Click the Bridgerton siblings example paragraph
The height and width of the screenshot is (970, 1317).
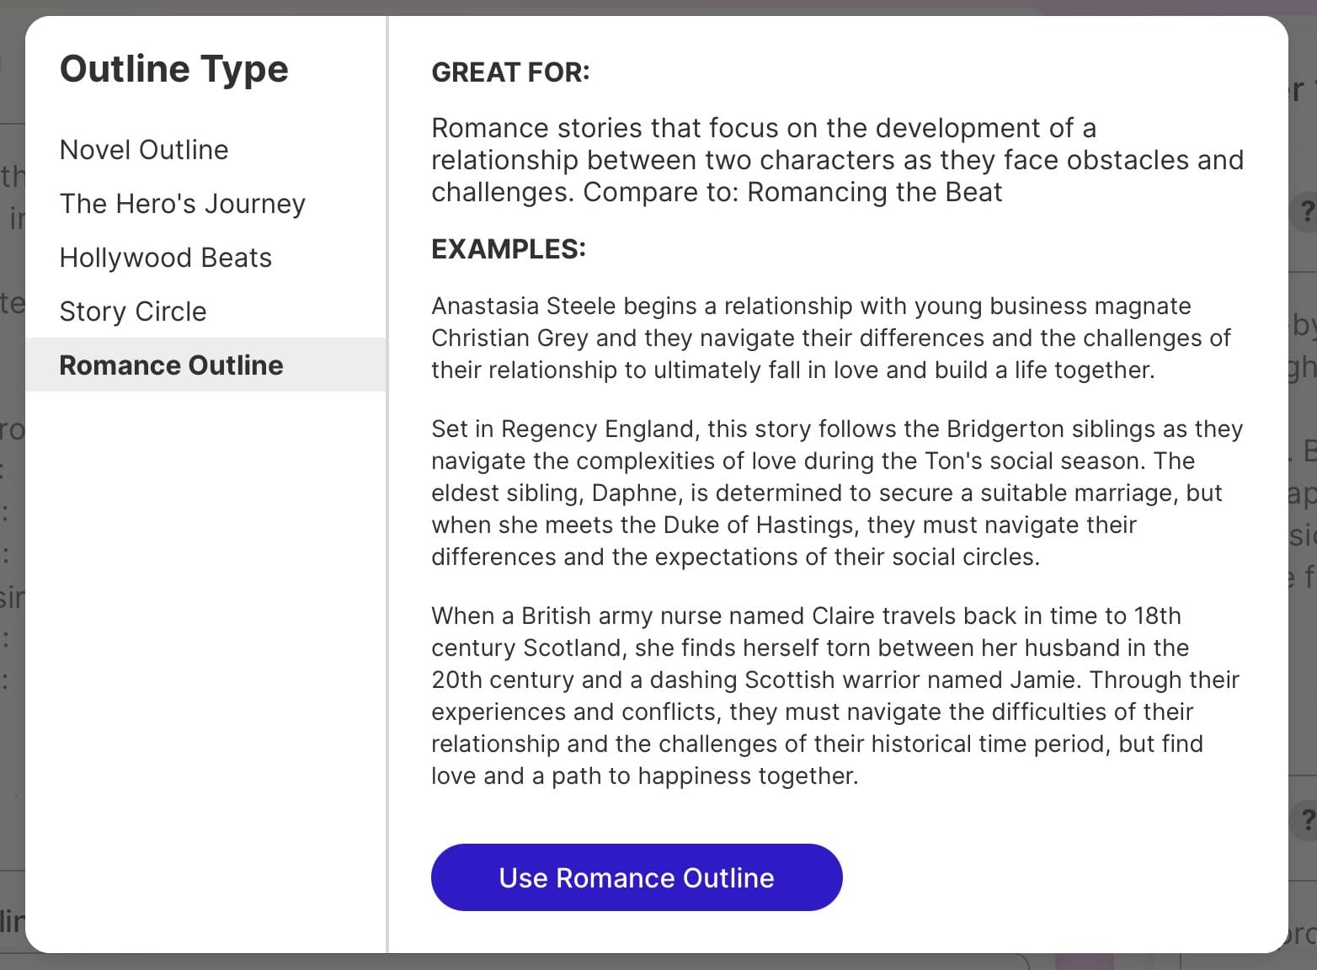point(837,493)
